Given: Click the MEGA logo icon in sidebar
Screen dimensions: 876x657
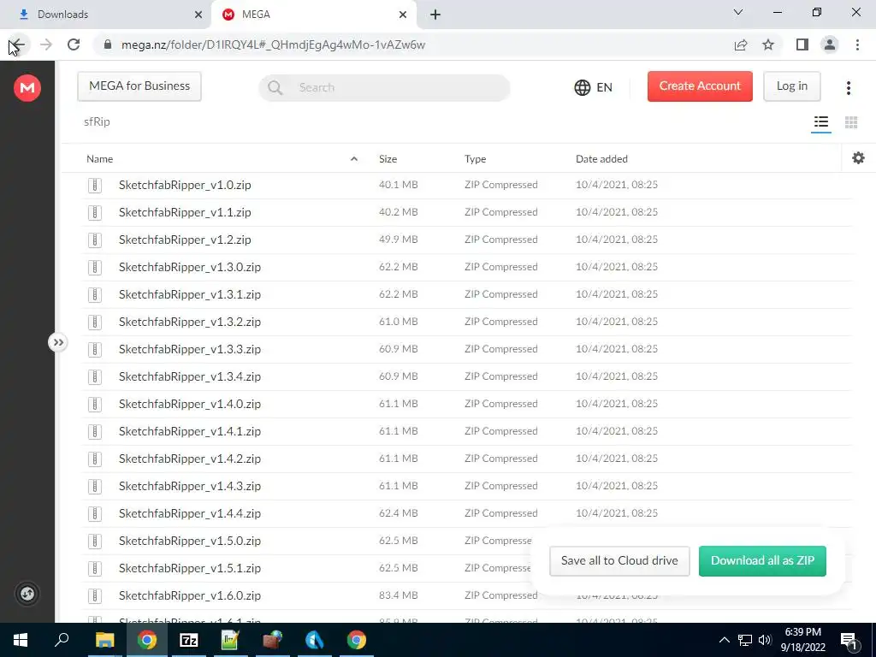Looking at the screenshot, I should tap(27, 88).
